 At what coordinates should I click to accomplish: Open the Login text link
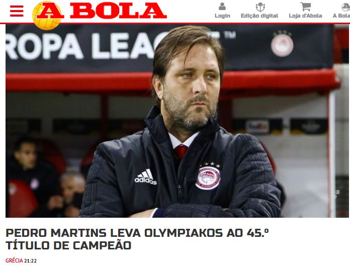coord(222,16)
